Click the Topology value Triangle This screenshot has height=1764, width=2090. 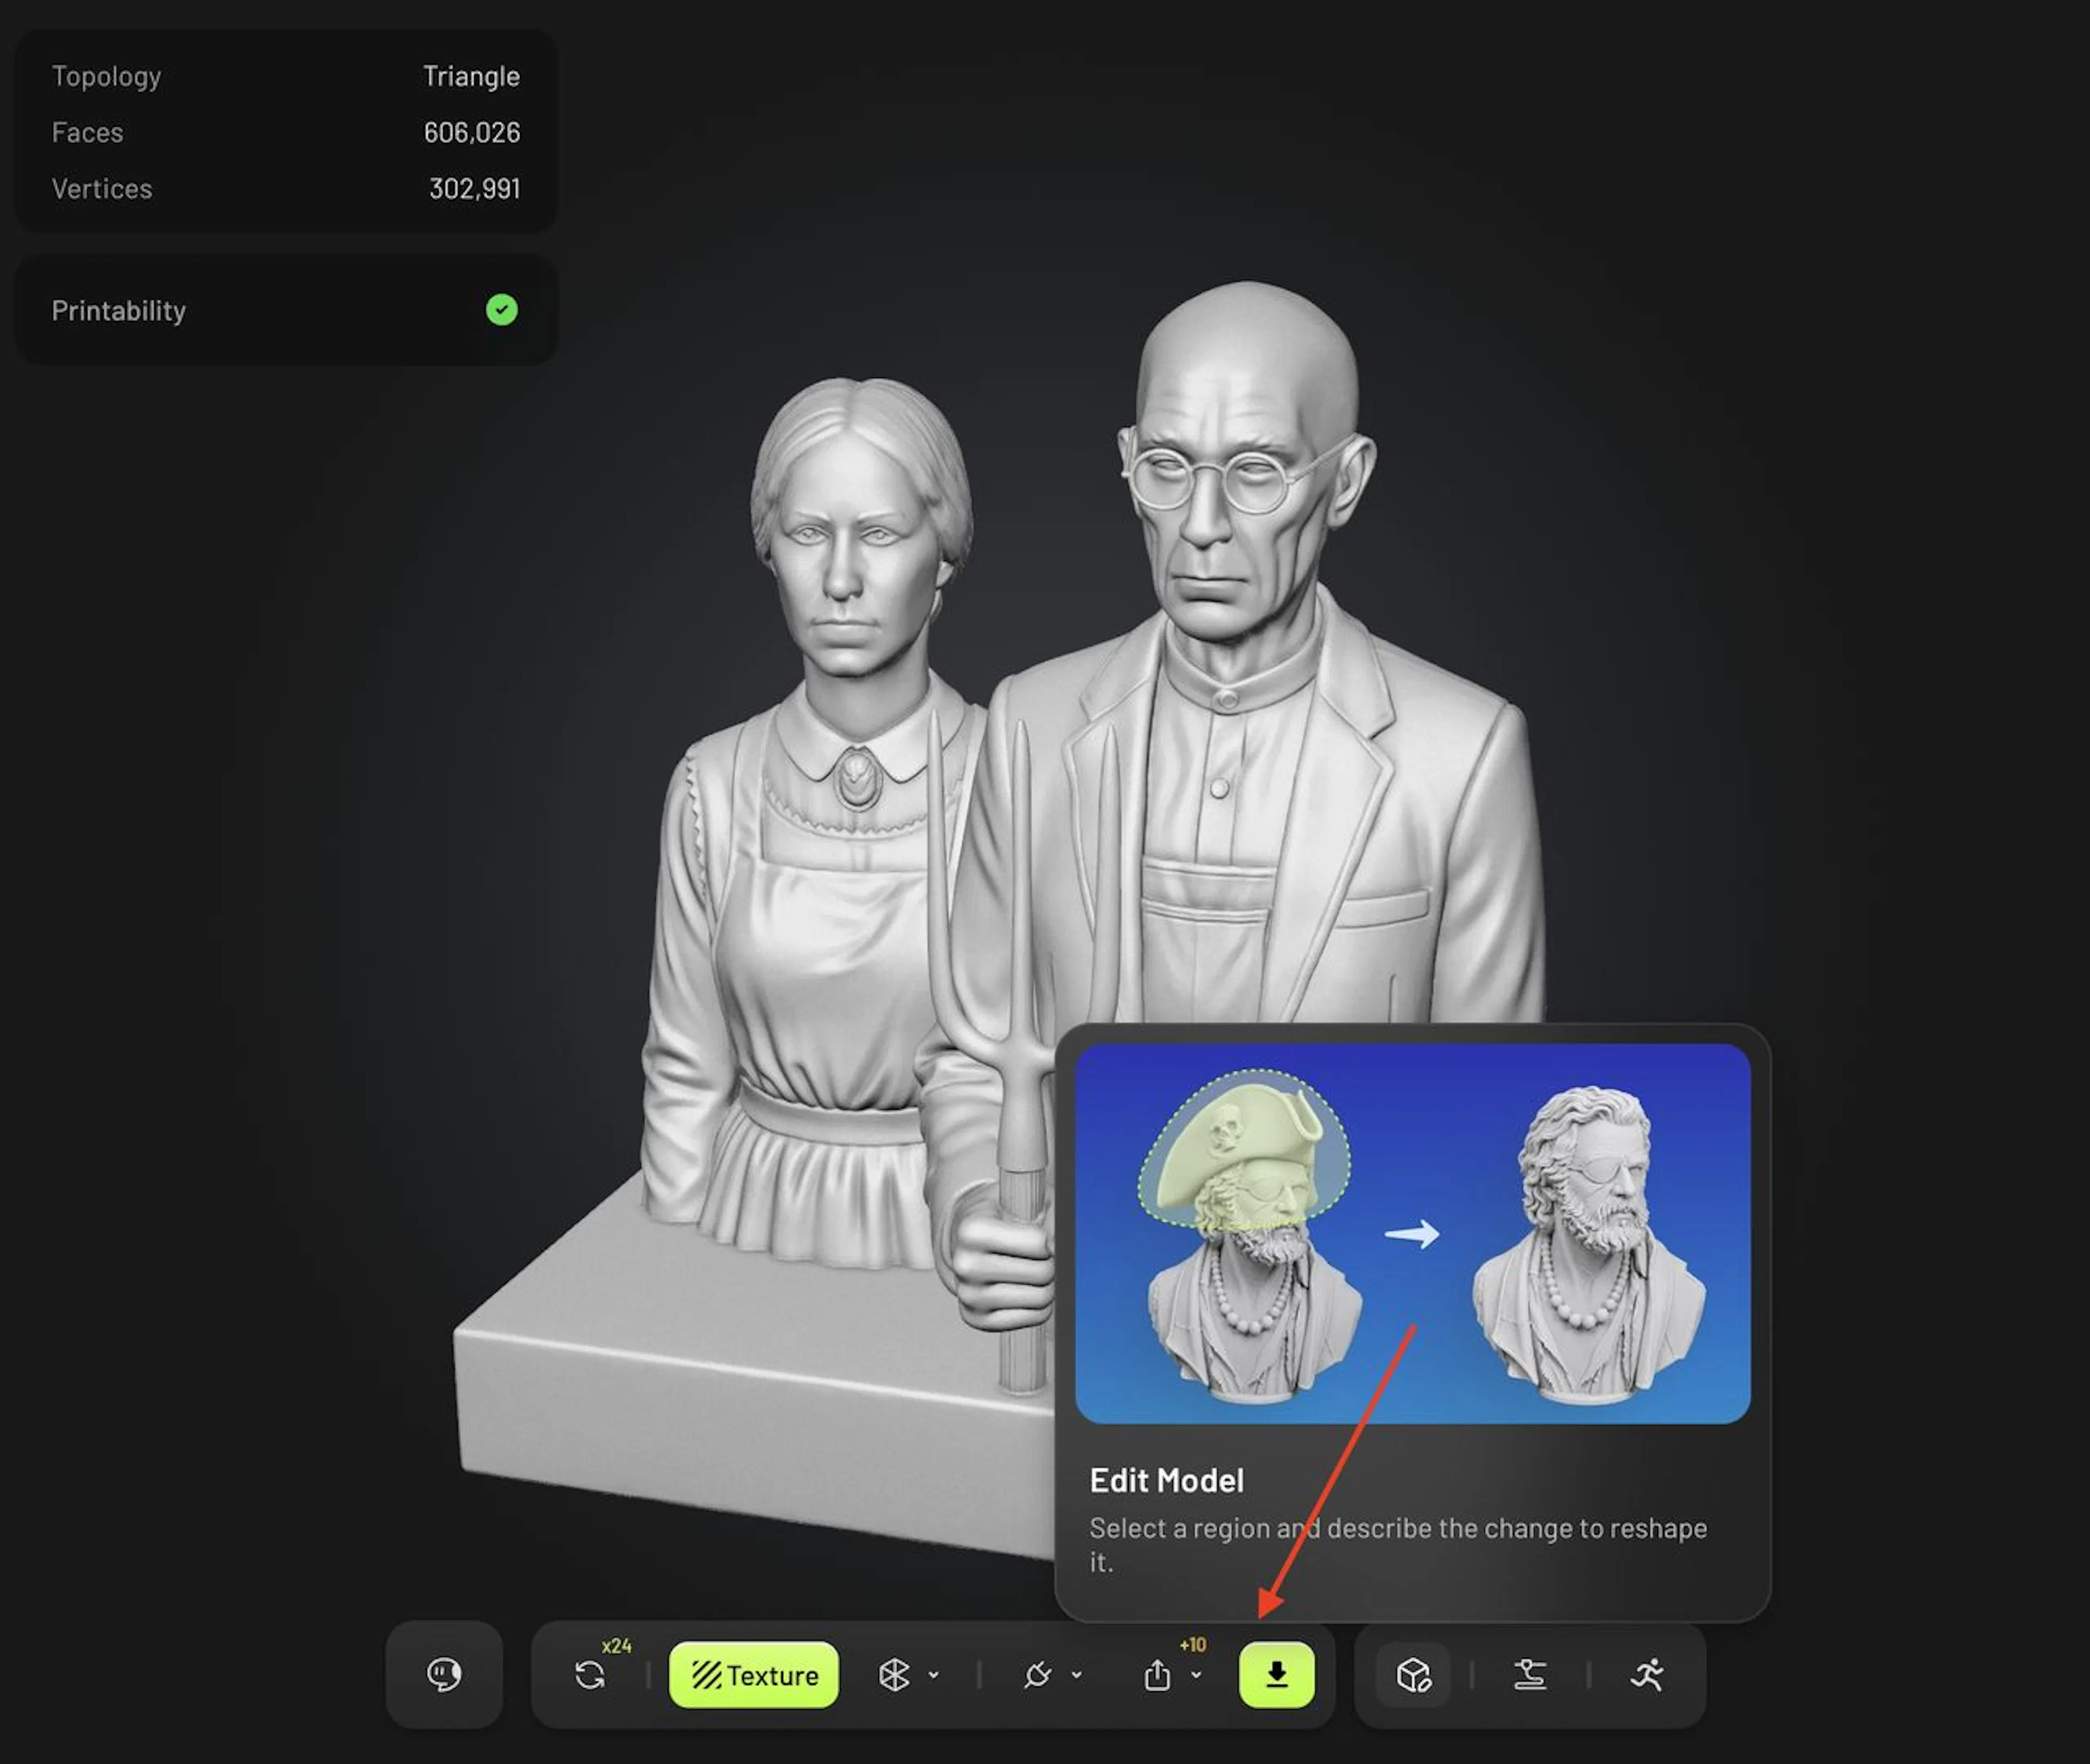click(471, 76)
